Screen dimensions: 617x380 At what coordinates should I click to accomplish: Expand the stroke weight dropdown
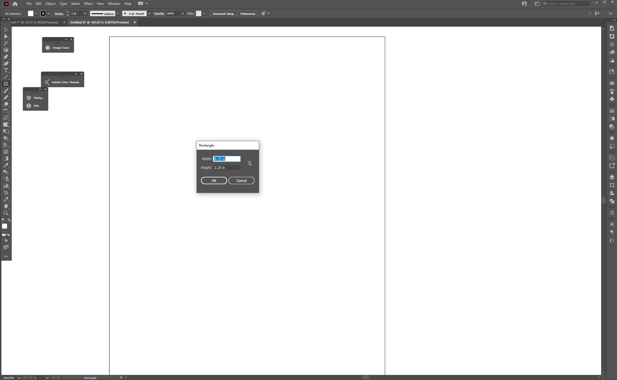point(85,14)
